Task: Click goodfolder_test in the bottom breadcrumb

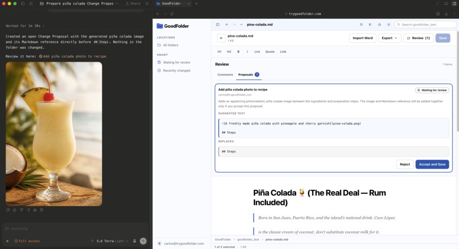Action: 248,239
